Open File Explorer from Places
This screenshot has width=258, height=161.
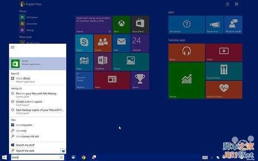[29, 17]
